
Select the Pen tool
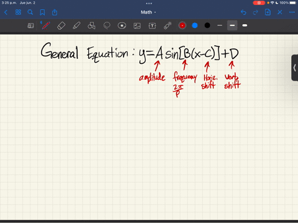45,25
